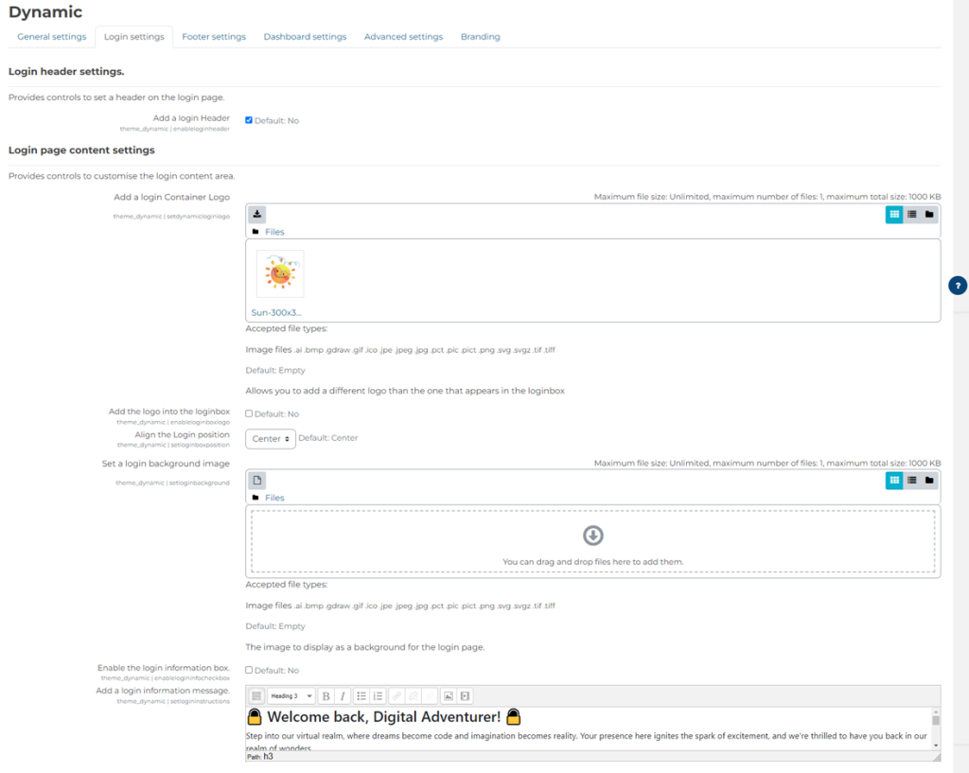Viewport: 969px width, 773px height.
Task: Insert an image via the editor toolbar
Action: pos(449,695)
